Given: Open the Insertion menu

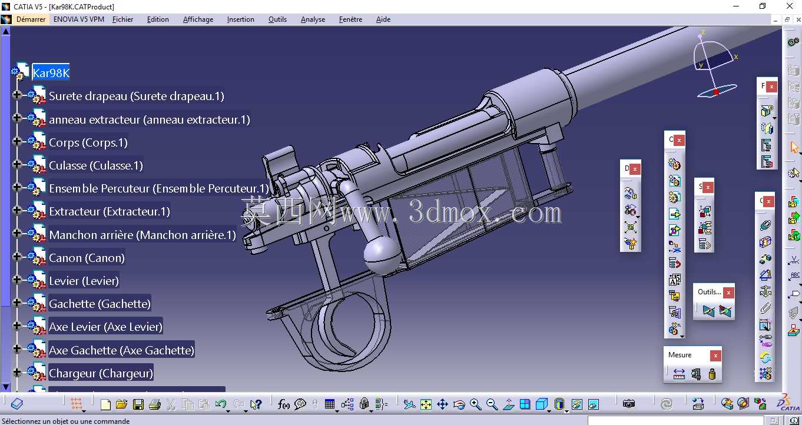Looking at the screenshot, I should (x=240, y=19).
